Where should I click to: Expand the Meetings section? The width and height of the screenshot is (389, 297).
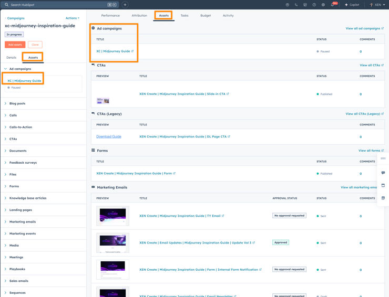16,257
